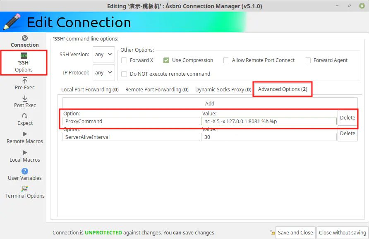The image size is (369, 239).
Task: Enable the Forward X checkbox
Action: pos(124,60)
